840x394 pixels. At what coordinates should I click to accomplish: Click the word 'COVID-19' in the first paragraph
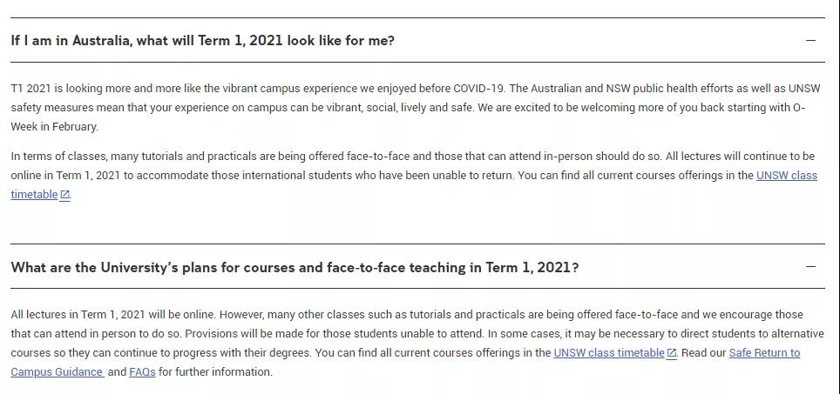tap(478, 88)
